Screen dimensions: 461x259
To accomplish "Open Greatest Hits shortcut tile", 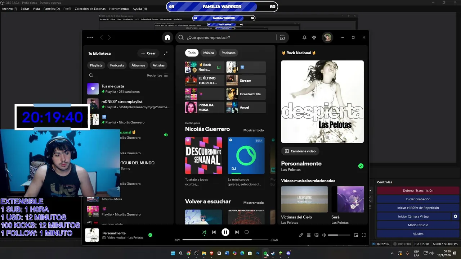I will pyautogui.click(x=246, y=94).
